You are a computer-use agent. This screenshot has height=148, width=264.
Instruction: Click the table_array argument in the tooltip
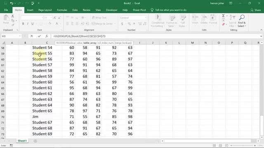pos(90,43)
